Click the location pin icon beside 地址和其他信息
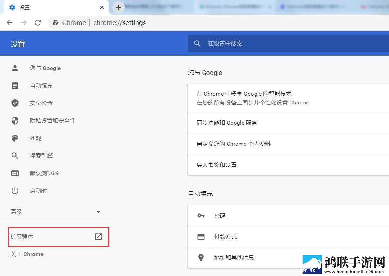Image resolution: width=389 pixels, height=276 pixels. point(201,257)
